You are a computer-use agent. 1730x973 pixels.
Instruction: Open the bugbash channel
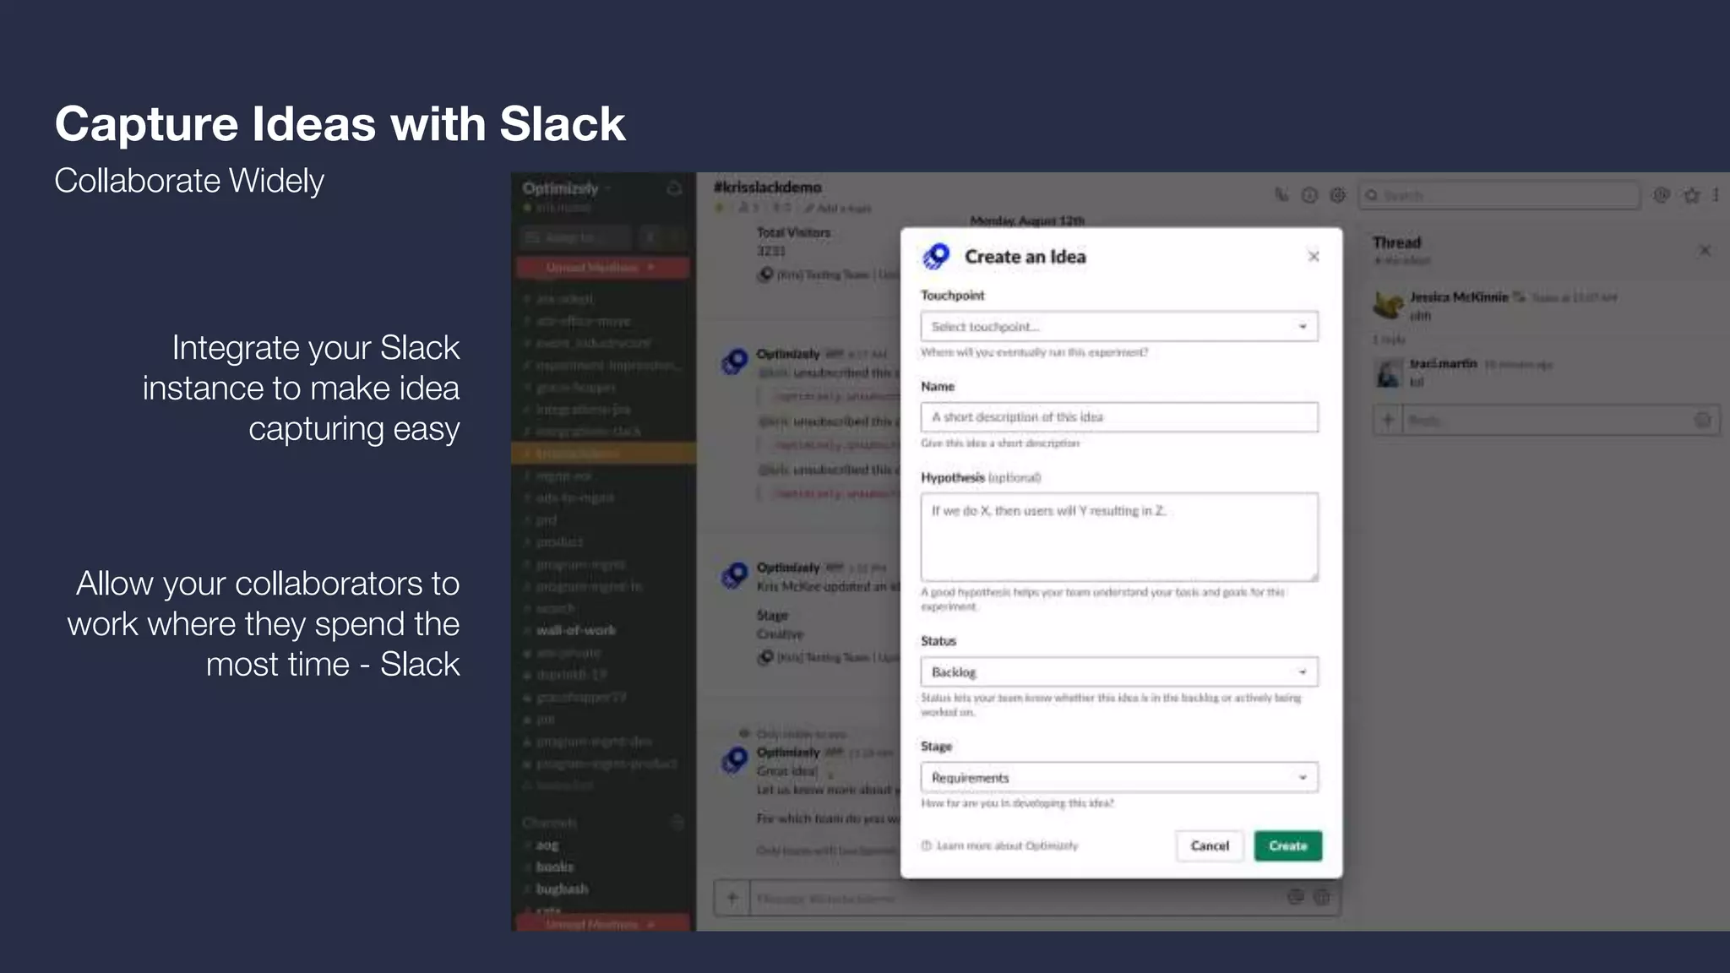562,889
